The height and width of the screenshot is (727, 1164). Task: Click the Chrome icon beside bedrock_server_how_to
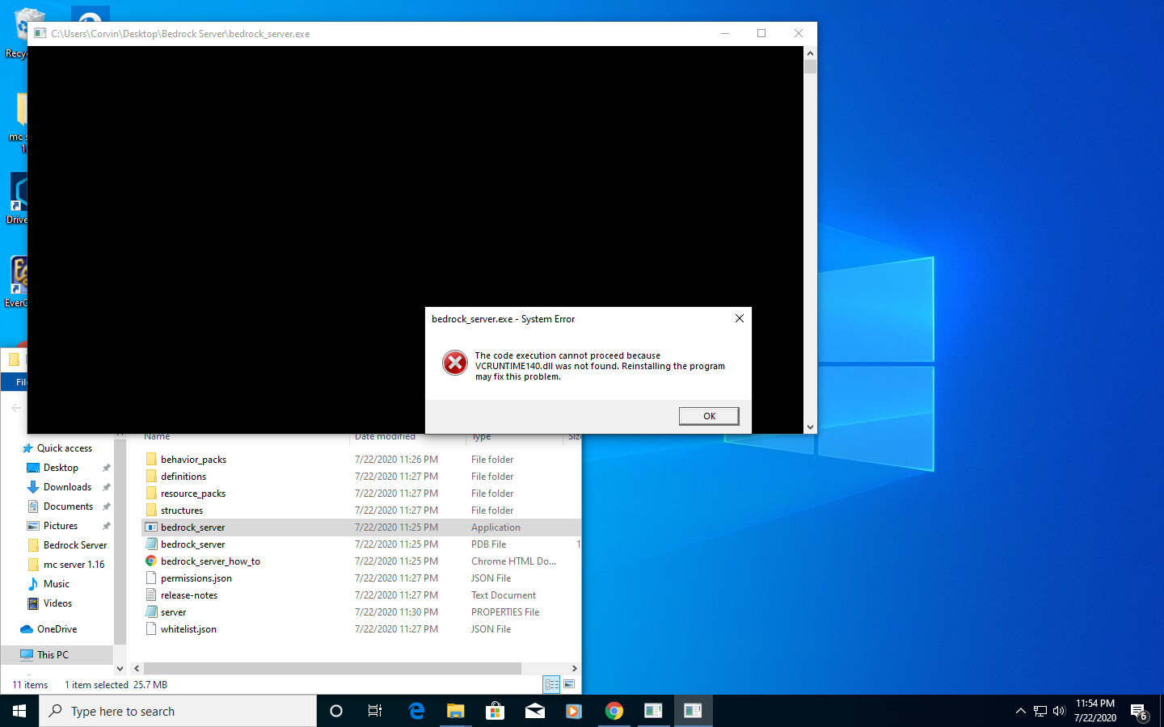click(x=151, y=561)
